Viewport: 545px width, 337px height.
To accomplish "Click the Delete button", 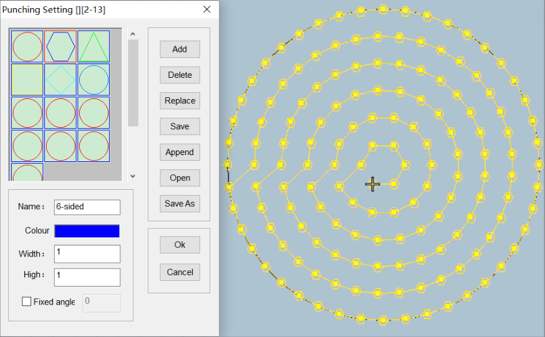I will coord(180,75).
